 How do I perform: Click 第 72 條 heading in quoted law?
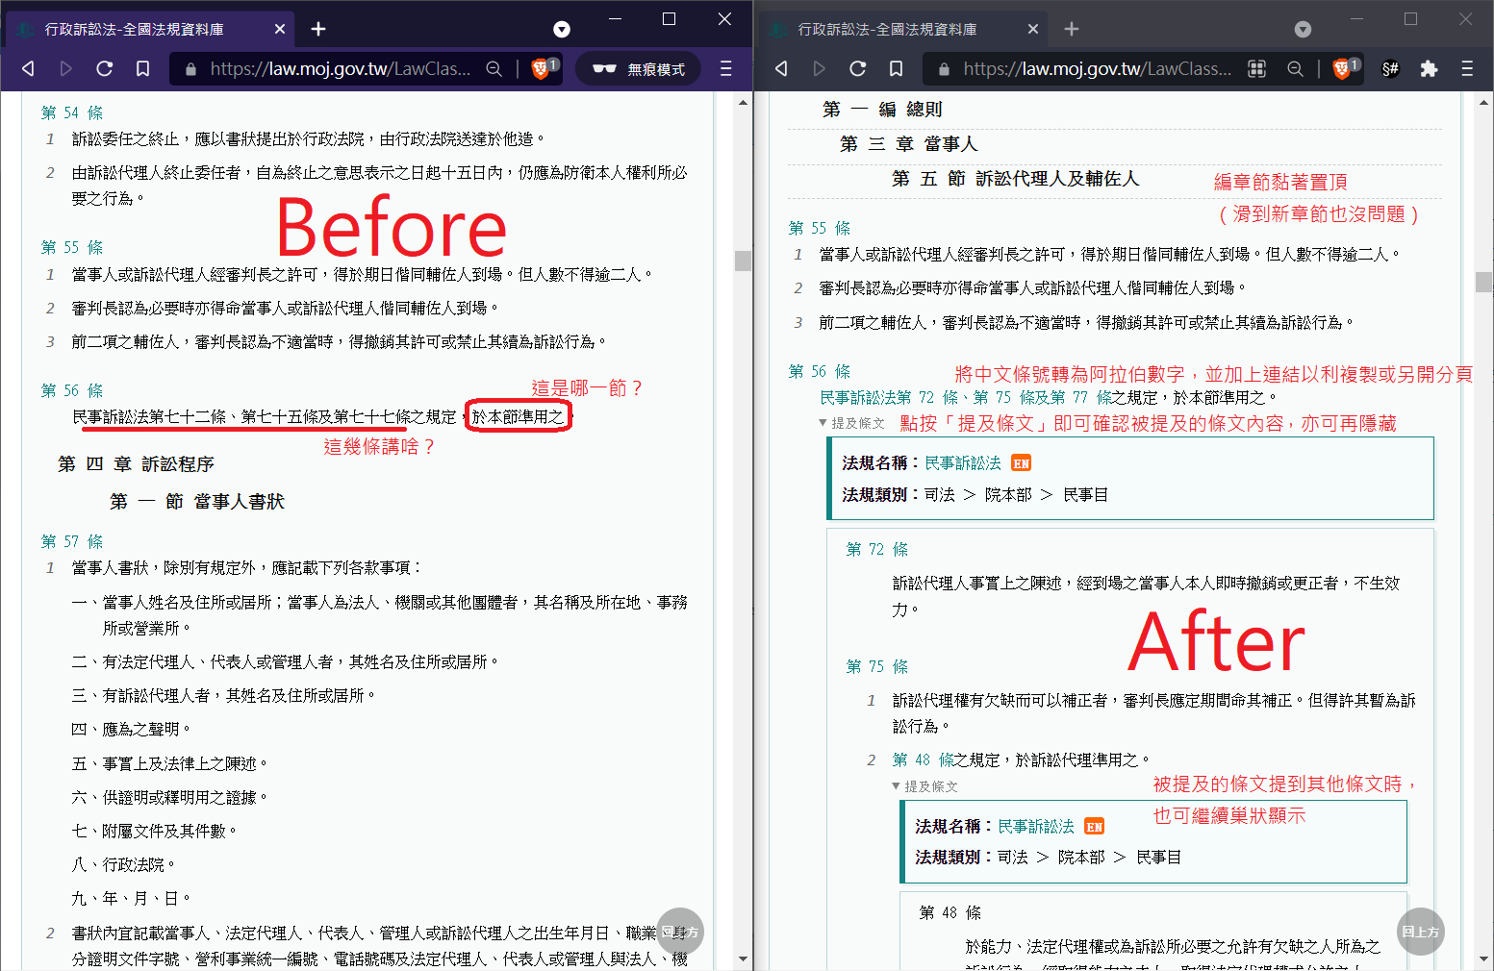[877, 550]
